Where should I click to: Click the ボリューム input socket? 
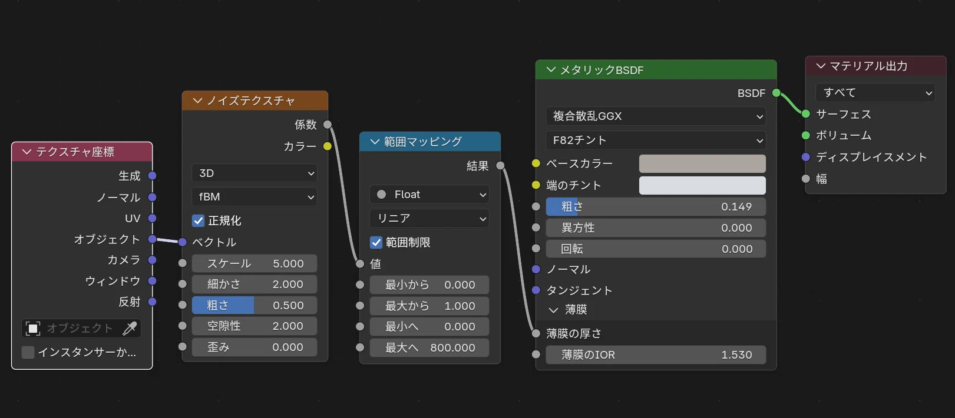[806, 135]
